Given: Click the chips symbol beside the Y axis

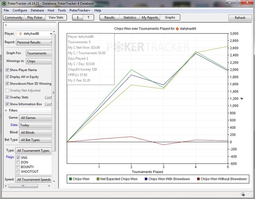Looking at the screenshot, I should [x=242, y=98].
